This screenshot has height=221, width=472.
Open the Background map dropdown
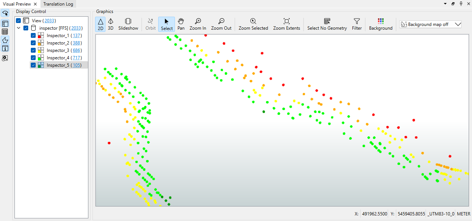point(430,24)
